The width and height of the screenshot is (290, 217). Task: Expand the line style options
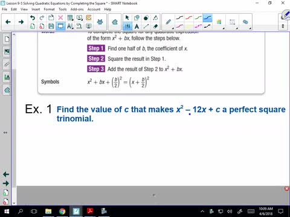(x=233, y=22)
